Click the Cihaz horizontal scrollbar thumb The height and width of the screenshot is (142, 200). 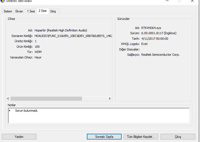(46, 98)
